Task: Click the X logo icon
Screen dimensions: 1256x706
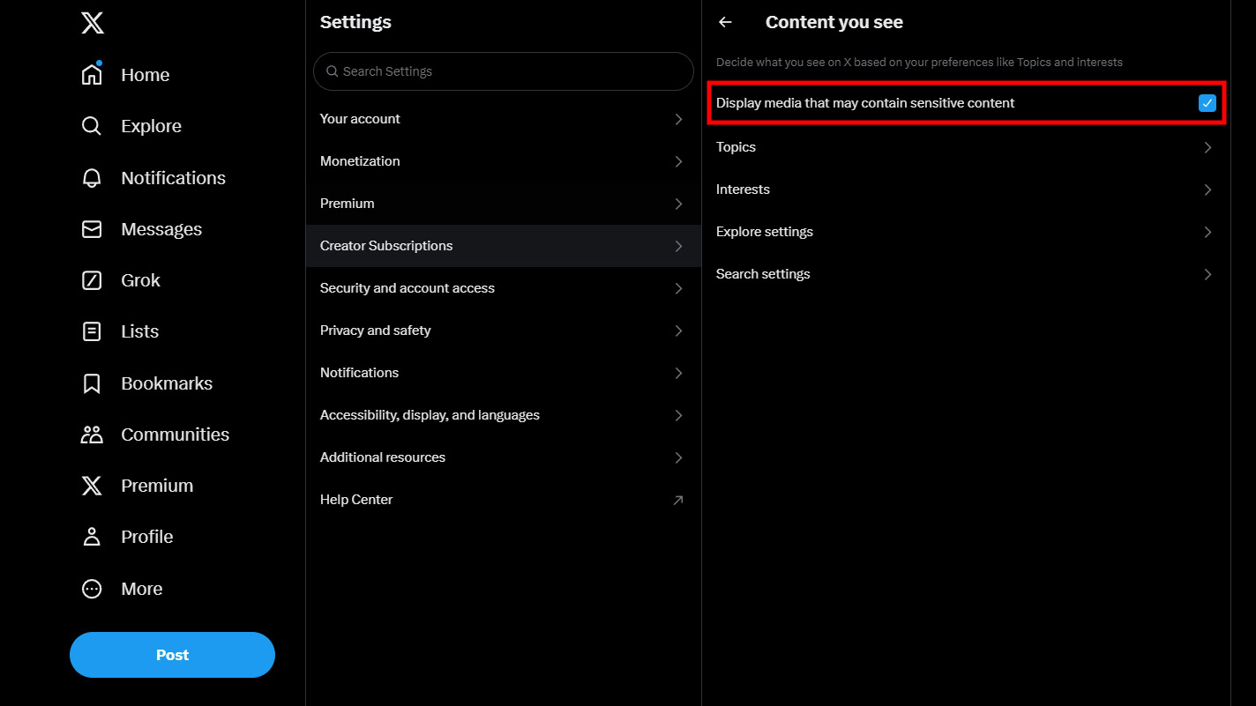Action: click(x=93, y=22)
